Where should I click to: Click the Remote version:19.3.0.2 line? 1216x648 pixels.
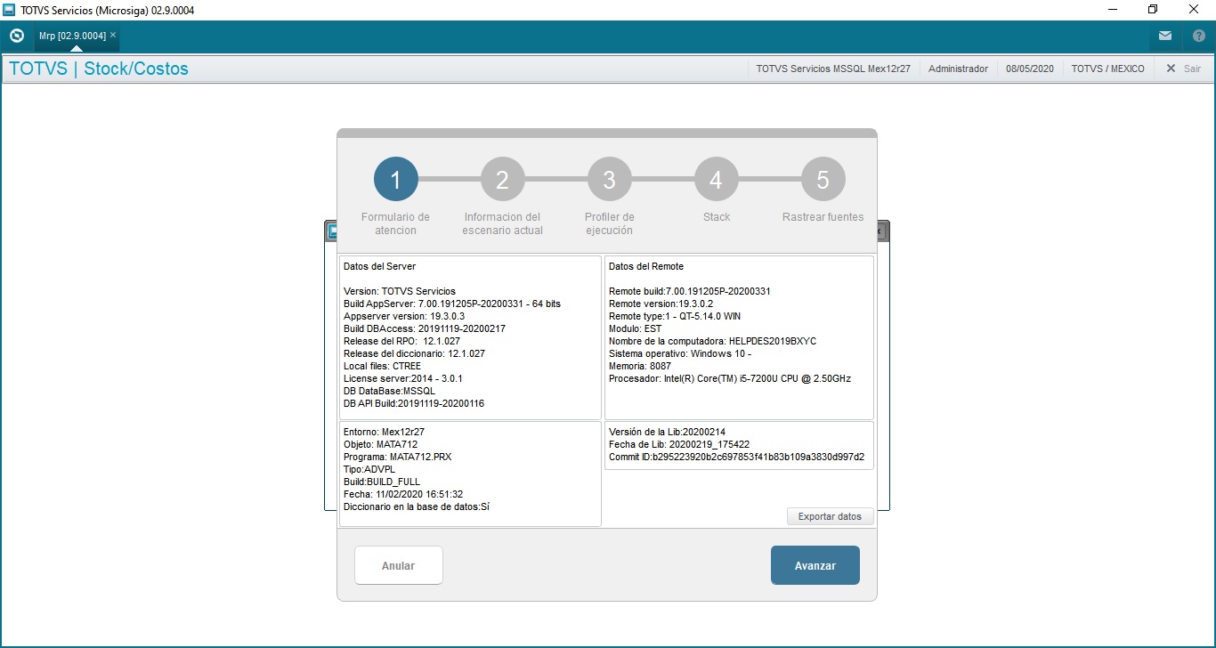click(x=663, y=304)
